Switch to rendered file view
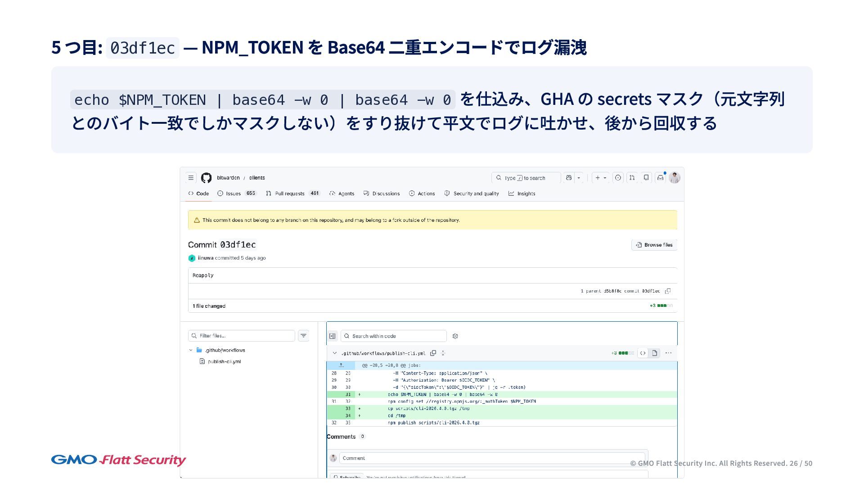Image resolution: width=864 pixels, height=486 pixels. coord(655,353)
